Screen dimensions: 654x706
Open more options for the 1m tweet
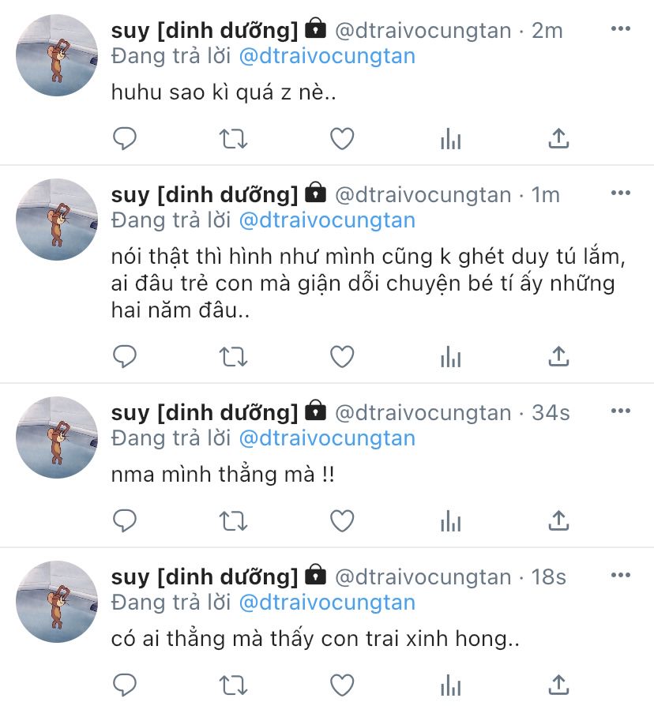[621, 193]
